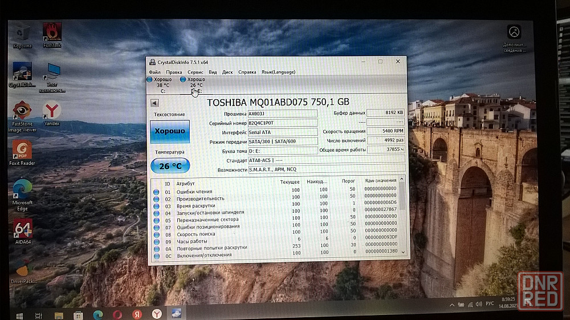Click the Прошивка field AX003J

tap(283, 114)
